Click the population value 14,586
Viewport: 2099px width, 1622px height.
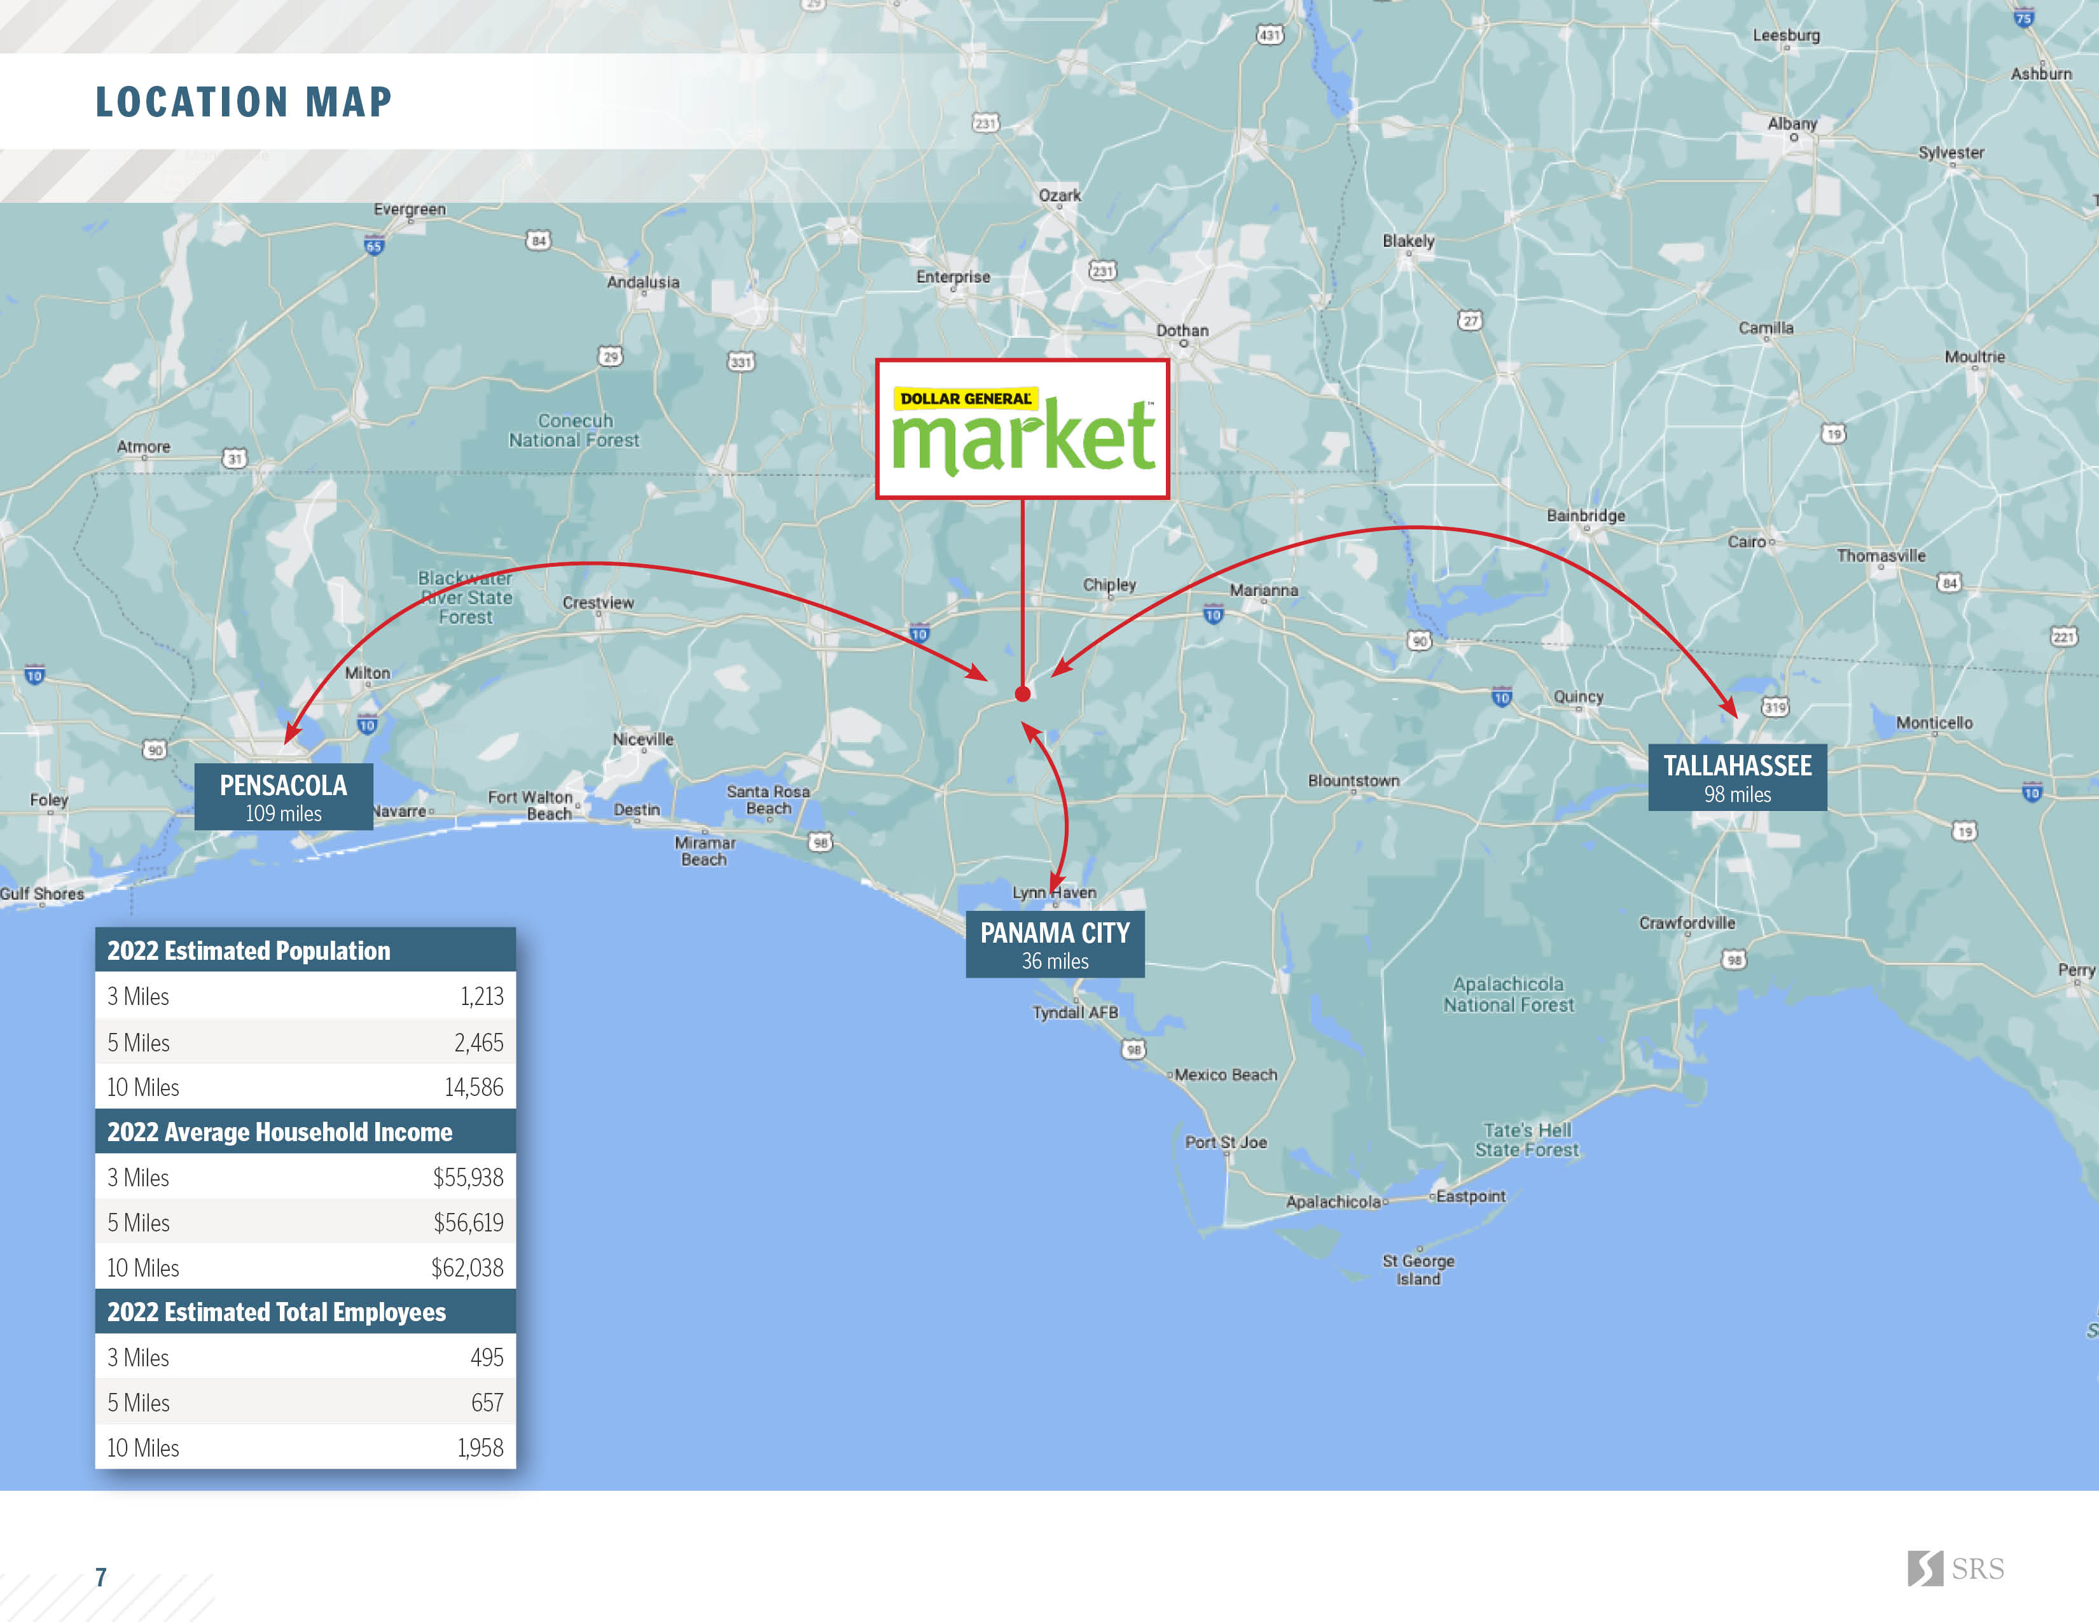click(474, 1087)
